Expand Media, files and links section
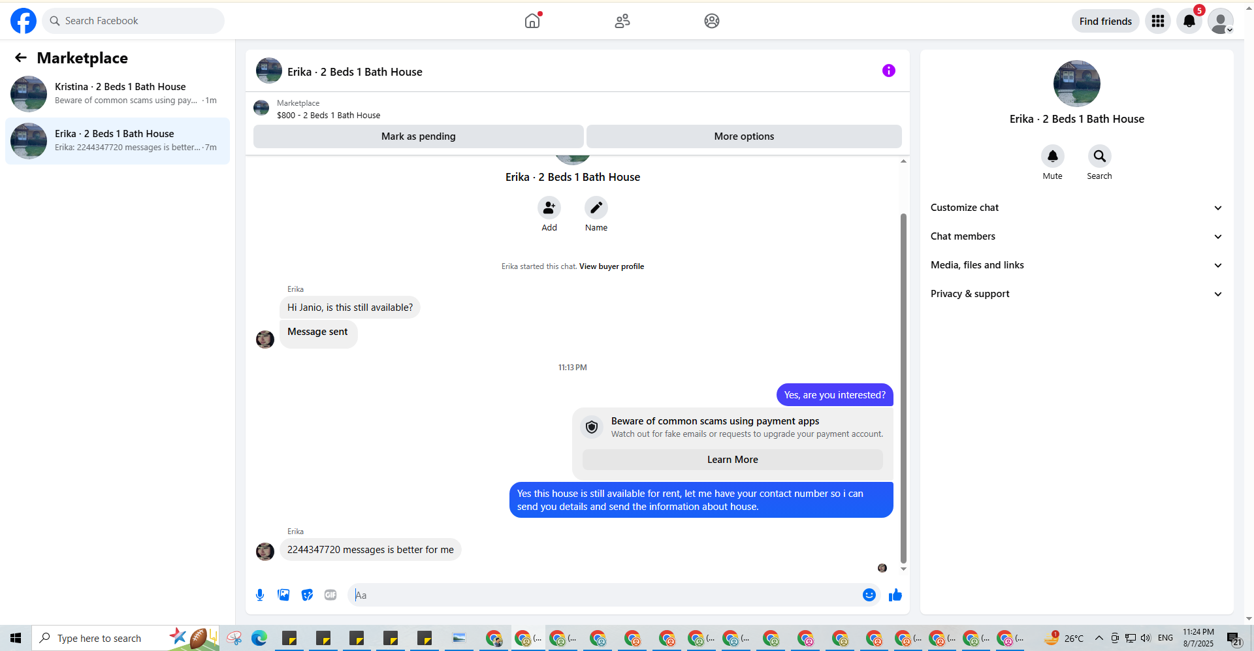 [1076, 265]
